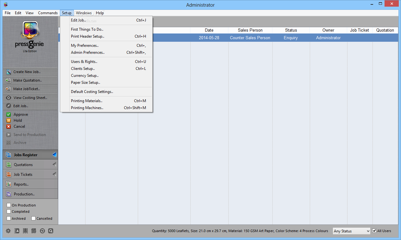Click the Create New Job icon
The image size is (401, 240).
coord(9,72)
